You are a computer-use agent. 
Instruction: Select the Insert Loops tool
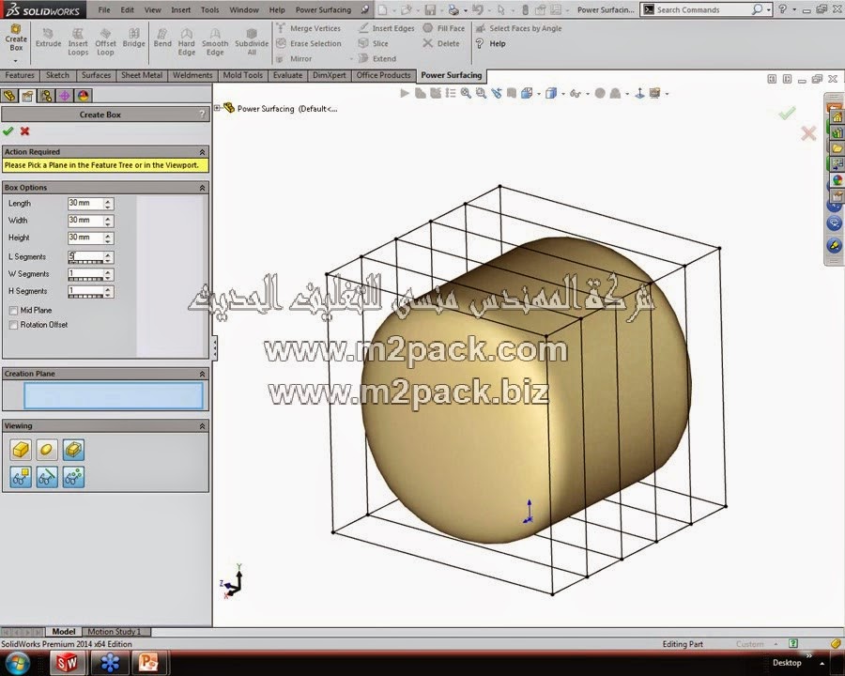tap(78, 42)
